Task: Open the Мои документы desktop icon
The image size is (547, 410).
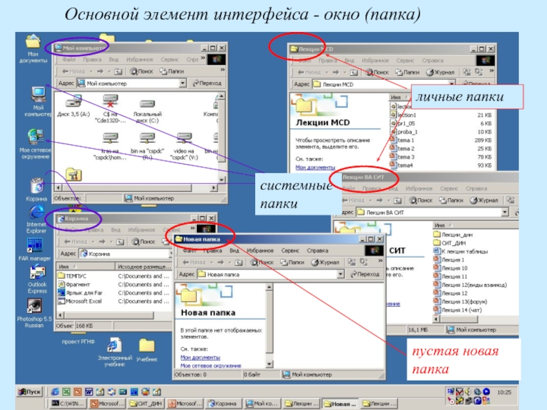Action: click(x=33, y=49)
